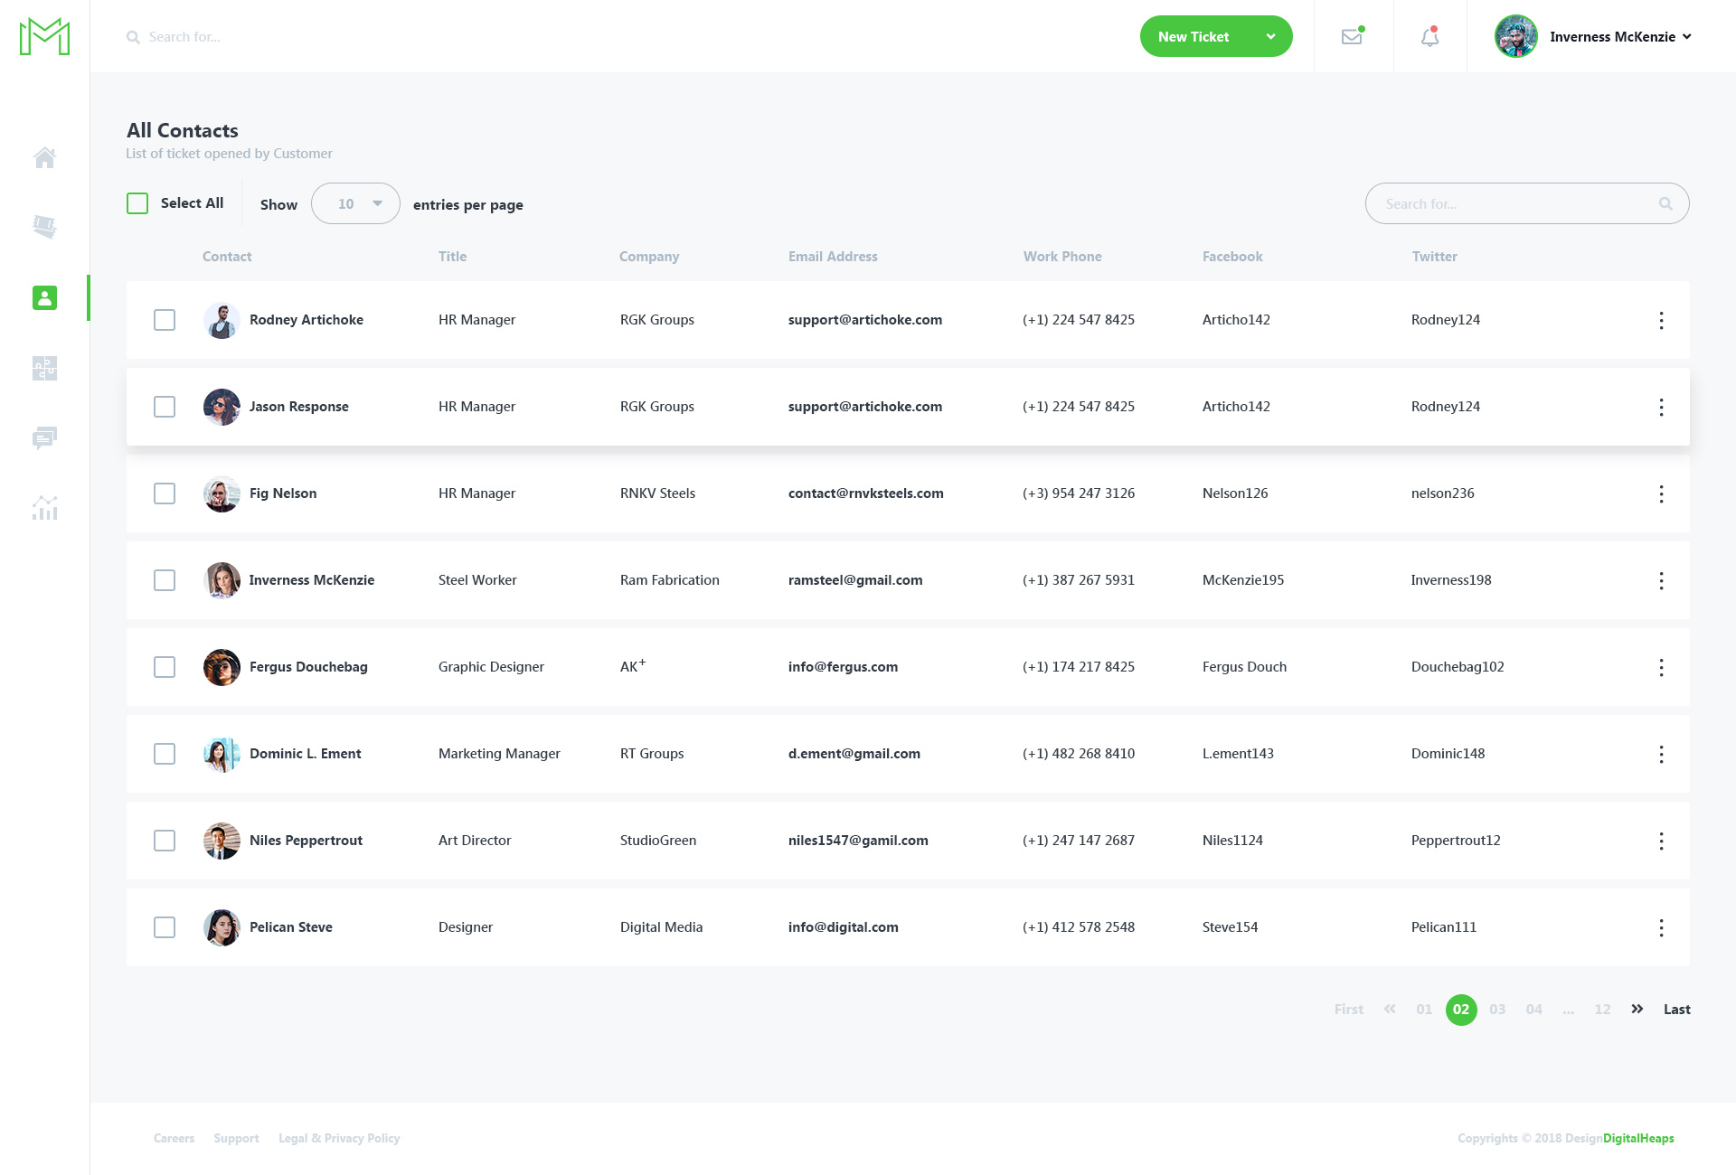Tick the checkbox beside Pelican Steve
Image resolution: width=1736 pixels, height=1175 pixels.
(x=165, y=927)
